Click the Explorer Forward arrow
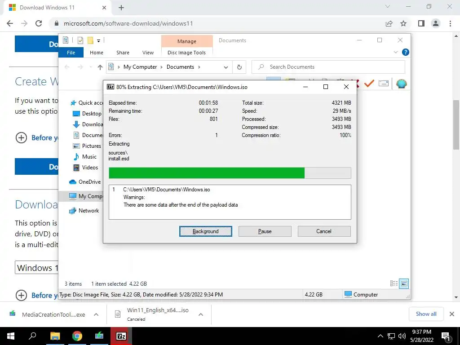 [x=80, y=67]
